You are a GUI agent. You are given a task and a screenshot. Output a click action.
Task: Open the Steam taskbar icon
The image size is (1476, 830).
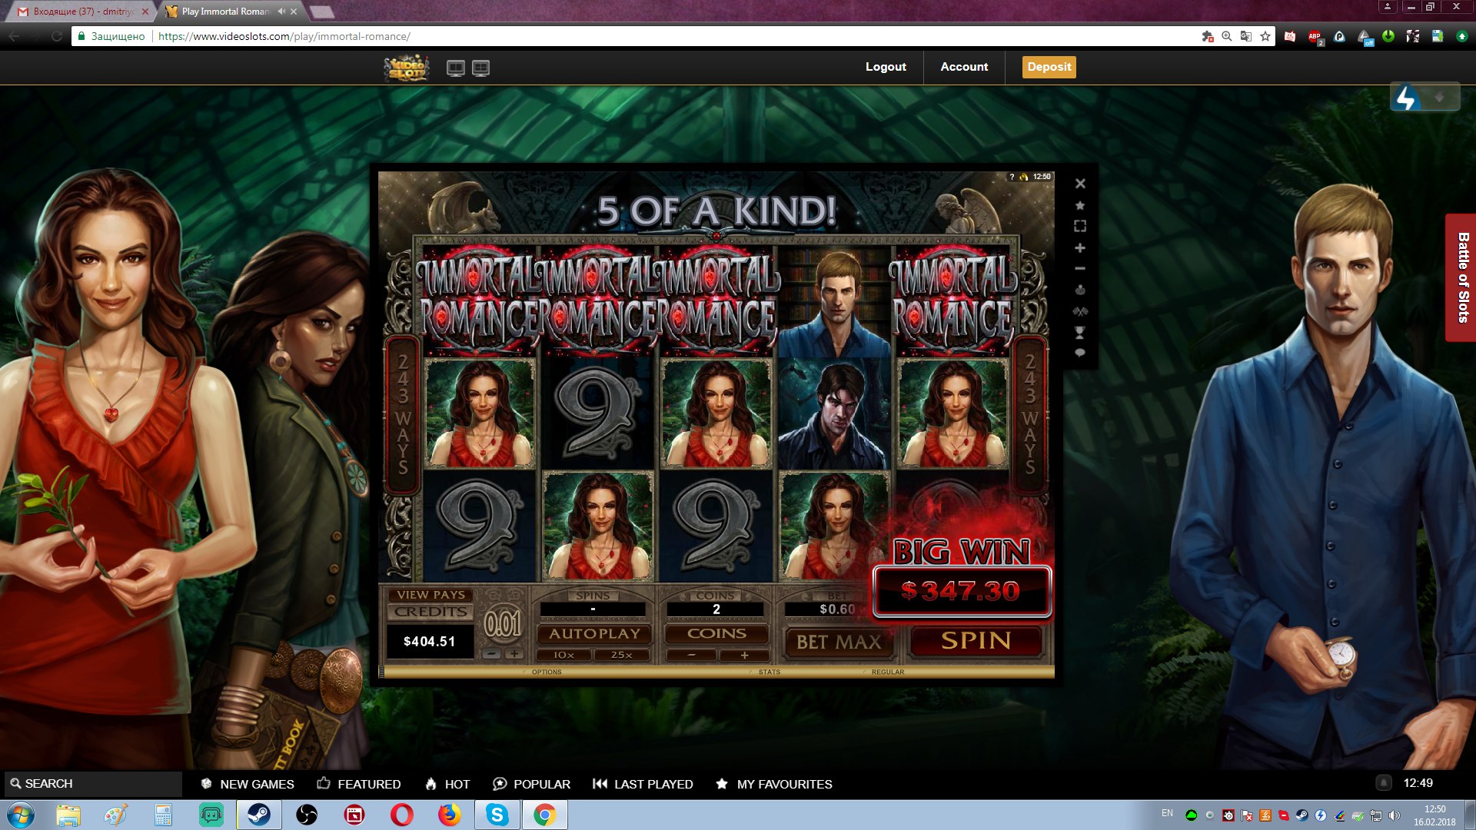click(259, 815)
